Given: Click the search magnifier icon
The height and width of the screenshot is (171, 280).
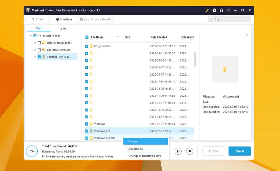Looking at the screenshot, I should pyautogui.click(x=211, y=19).
